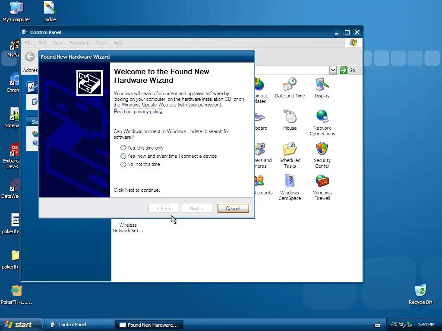Open the Mouse settings icon
This screenshot has height=331, width=442.
coord(290,120)
